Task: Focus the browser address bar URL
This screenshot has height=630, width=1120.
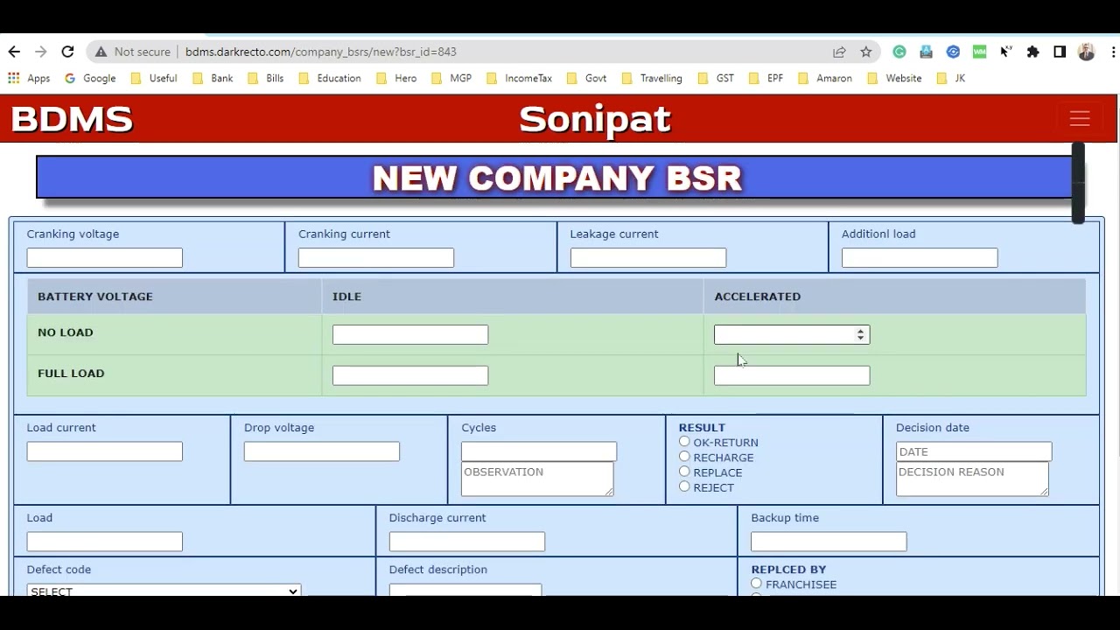Action: (x=321, y=52)
